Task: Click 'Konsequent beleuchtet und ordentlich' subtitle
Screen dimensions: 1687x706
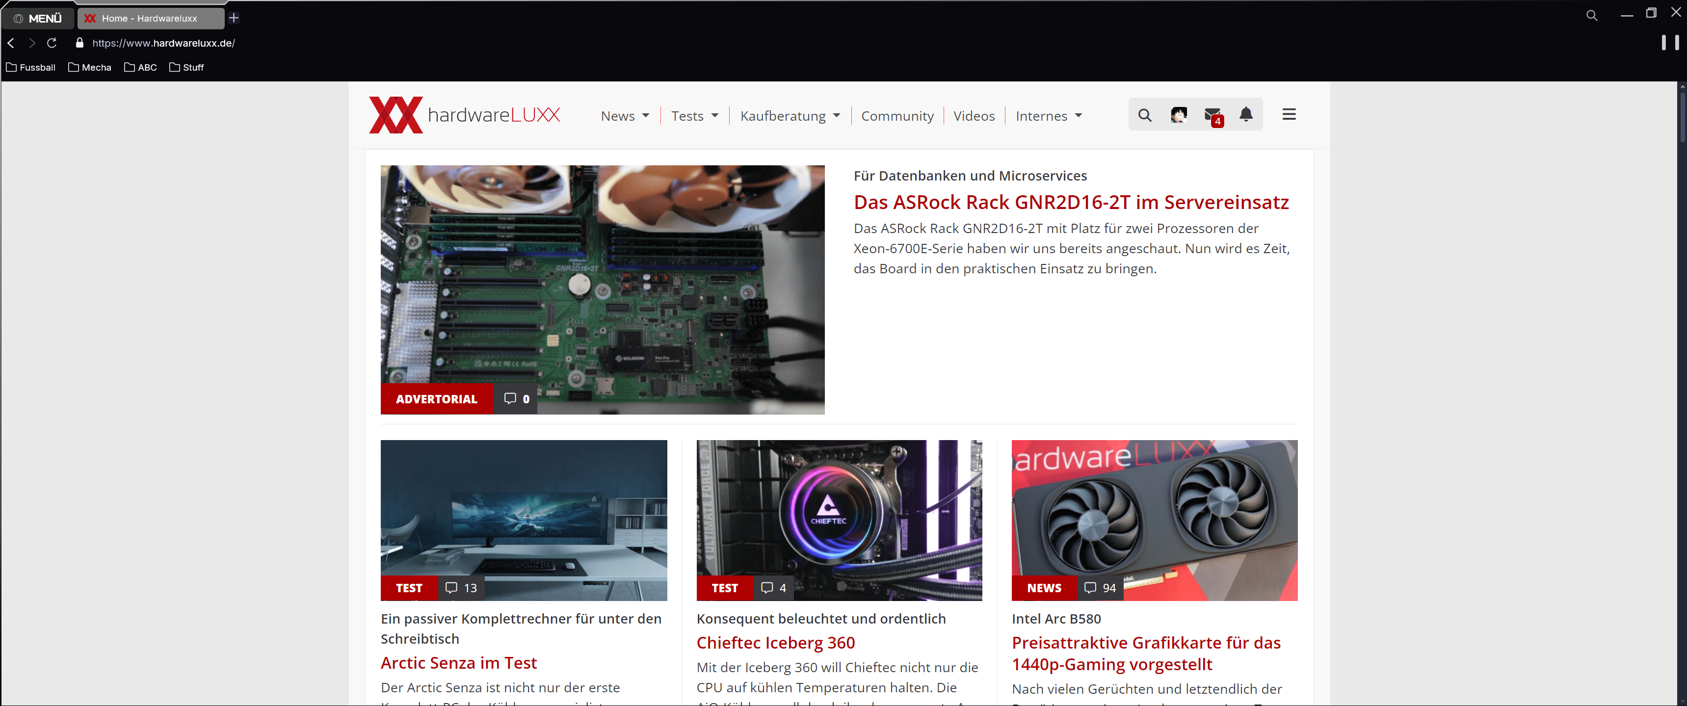Action: [821, 619]
